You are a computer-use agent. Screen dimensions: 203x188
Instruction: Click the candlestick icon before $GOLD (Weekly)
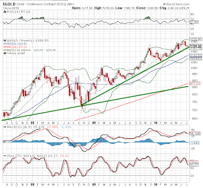pyautogui.click(x=5, y=41)
